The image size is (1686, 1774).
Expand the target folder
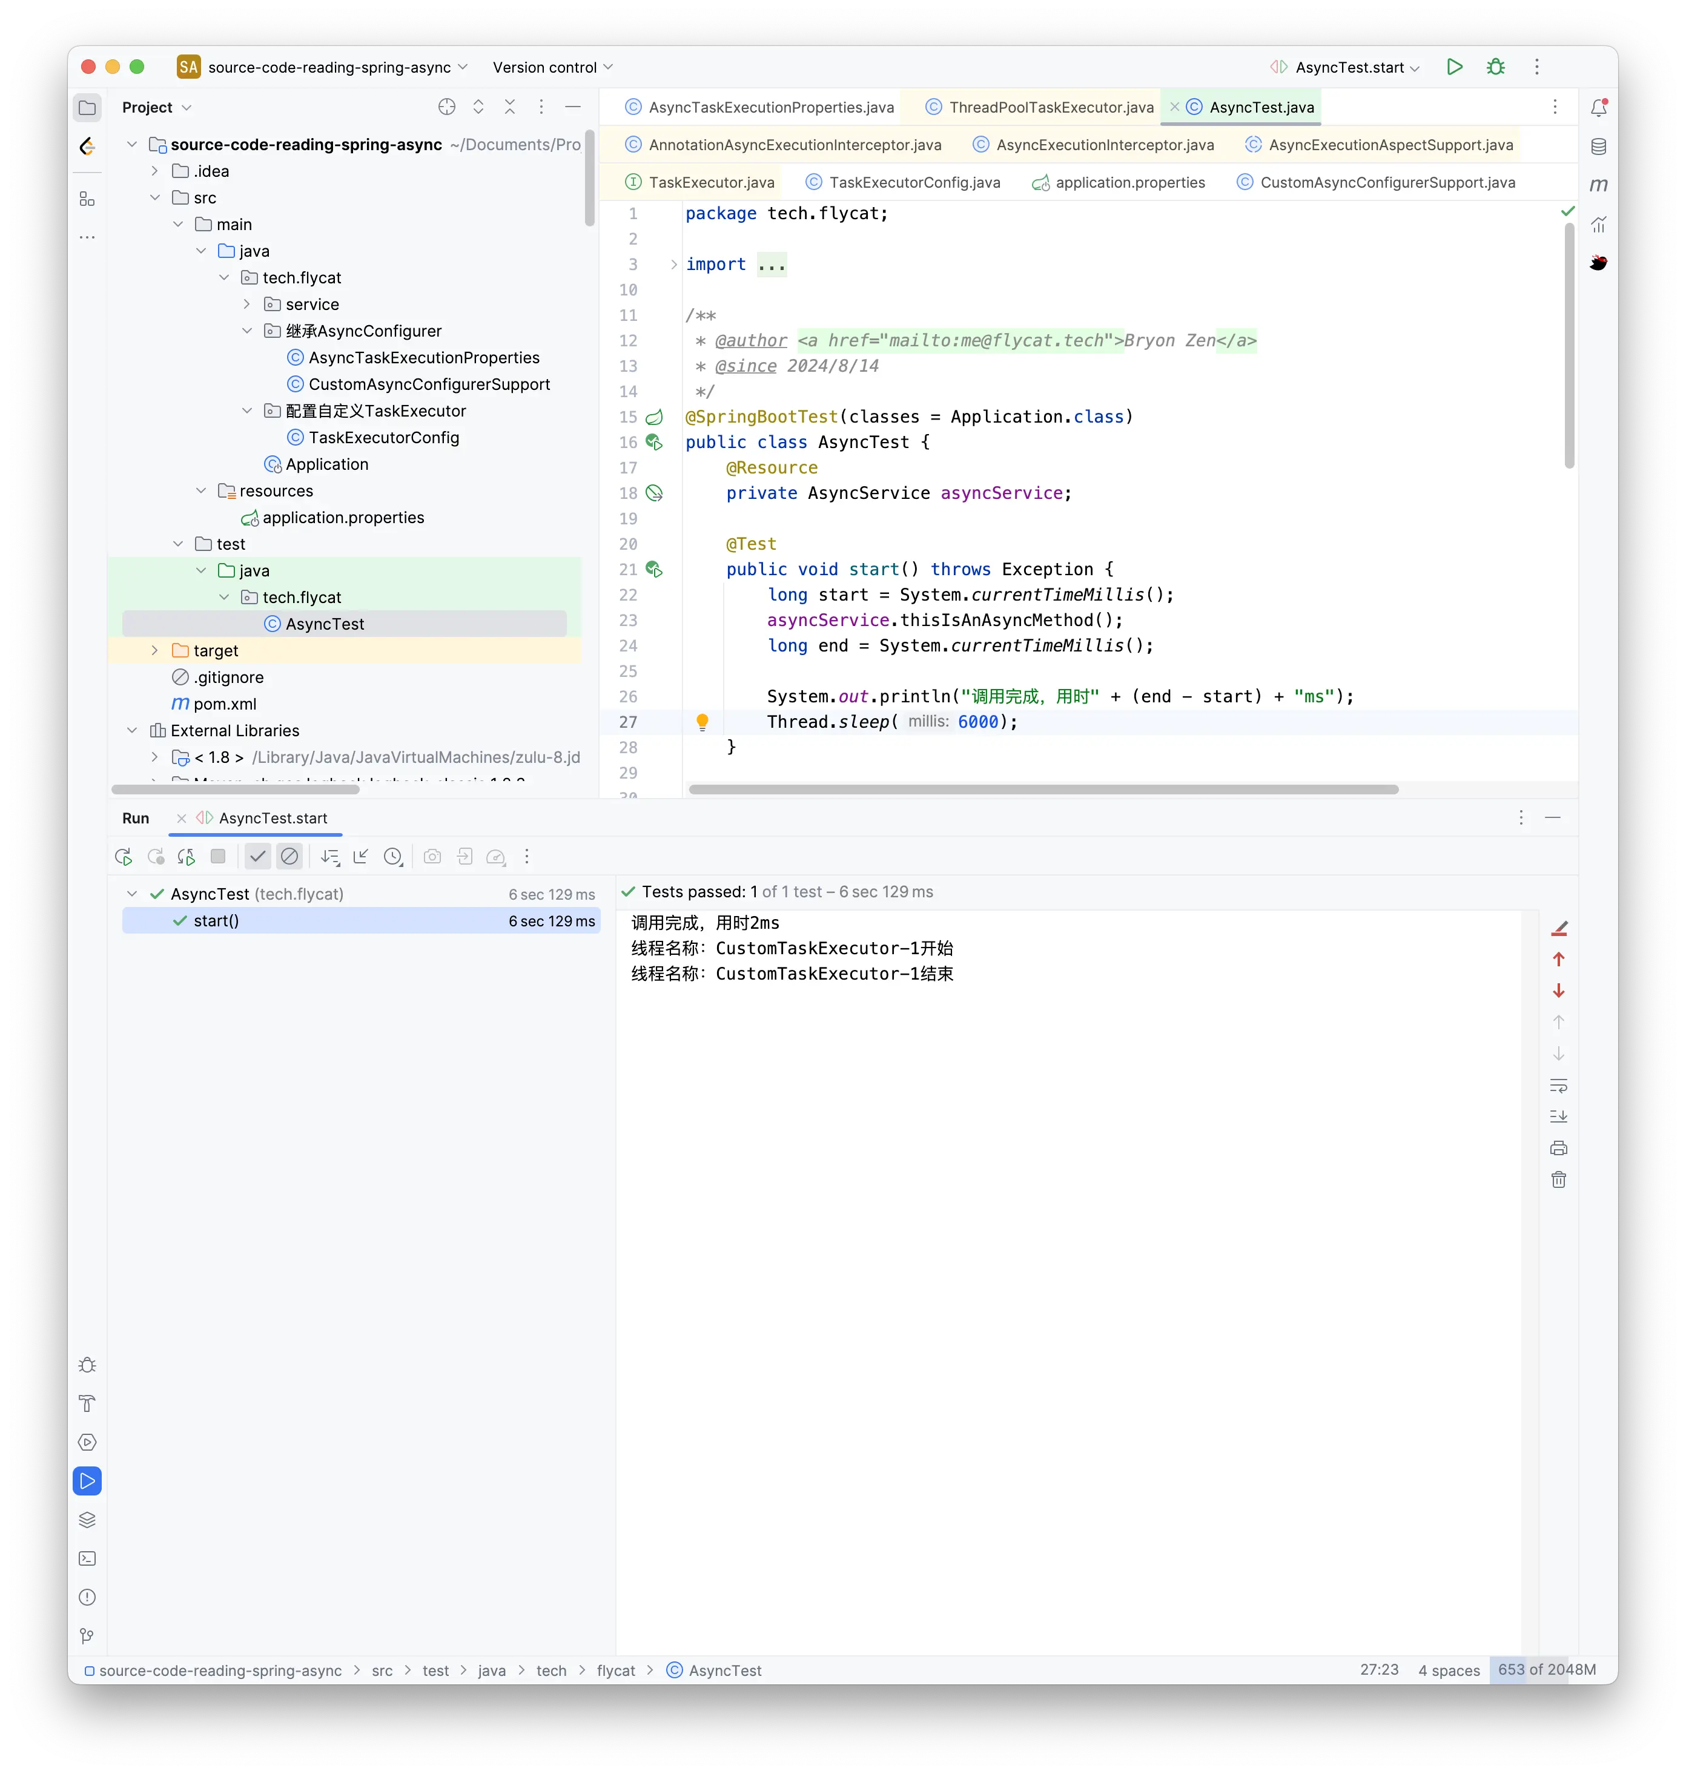click(x=154, y=651)
